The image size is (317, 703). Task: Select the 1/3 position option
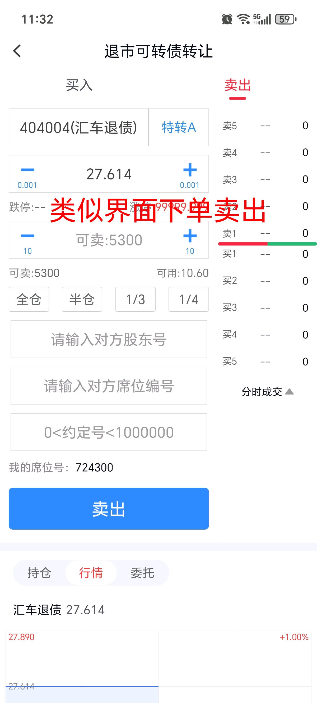pos(135,299)
